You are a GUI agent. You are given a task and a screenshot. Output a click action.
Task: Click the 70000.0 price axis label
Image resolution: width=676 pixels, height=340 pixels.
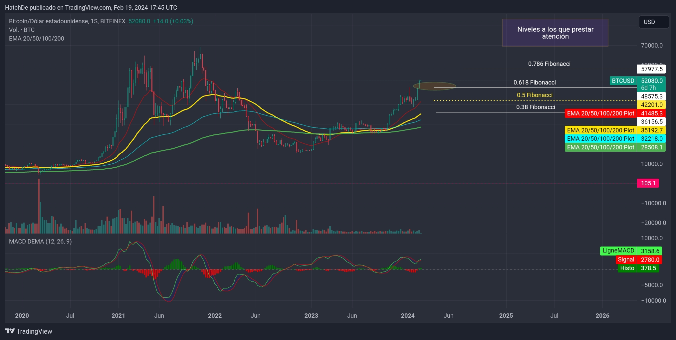tap(652, 46)
